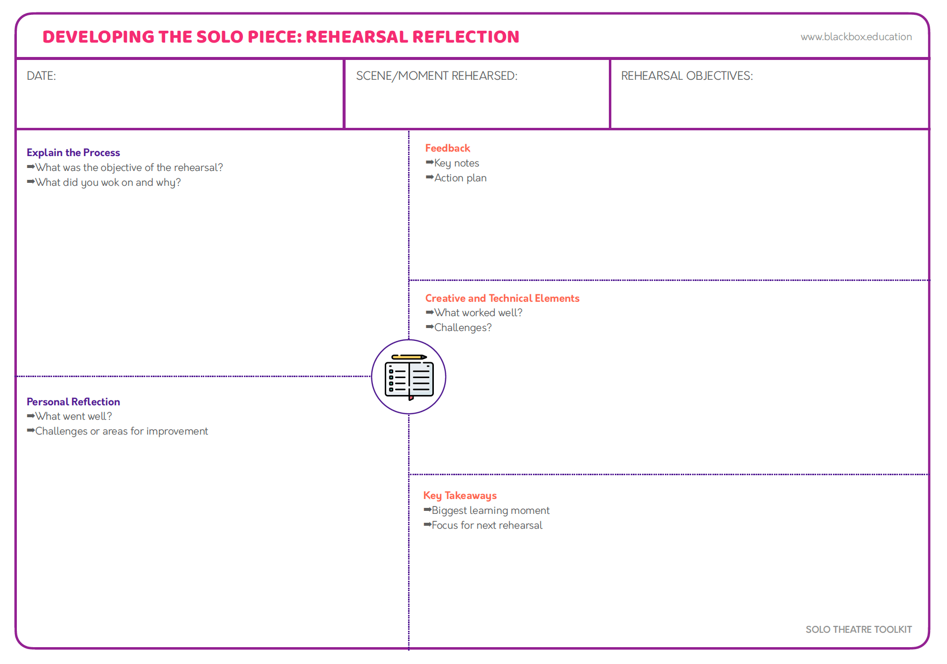Viewport: 947px width, 664px height.
Task: Select the Explain the Process heading
Action: [x=73, y=153]
